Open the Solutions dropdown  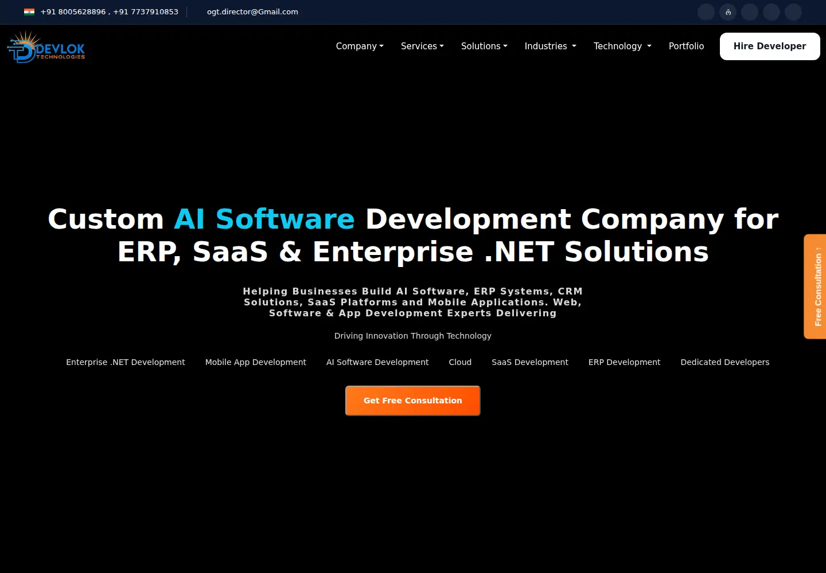[484, 46]
